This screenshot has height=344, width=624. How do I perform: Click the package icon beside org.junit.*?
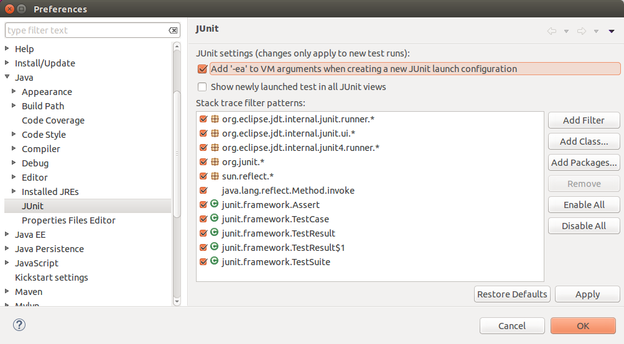point(215,162)
